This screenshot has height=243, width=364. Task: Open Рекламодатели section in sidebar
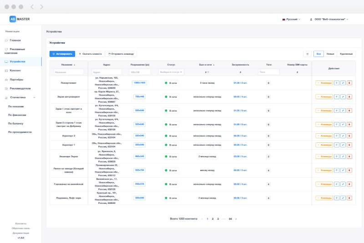tap(20, 88)
